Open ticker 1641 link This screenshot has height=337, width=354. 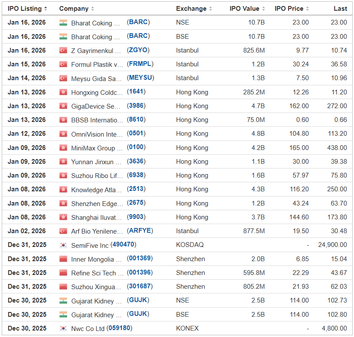[x=136, y=91]
